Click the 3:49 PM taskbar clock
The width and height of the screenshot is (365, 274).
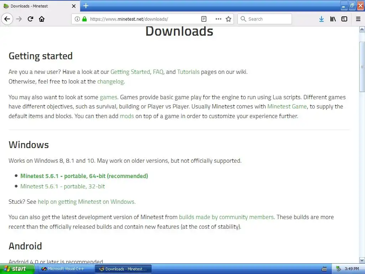pyautogui.click(x=352, y=269)
